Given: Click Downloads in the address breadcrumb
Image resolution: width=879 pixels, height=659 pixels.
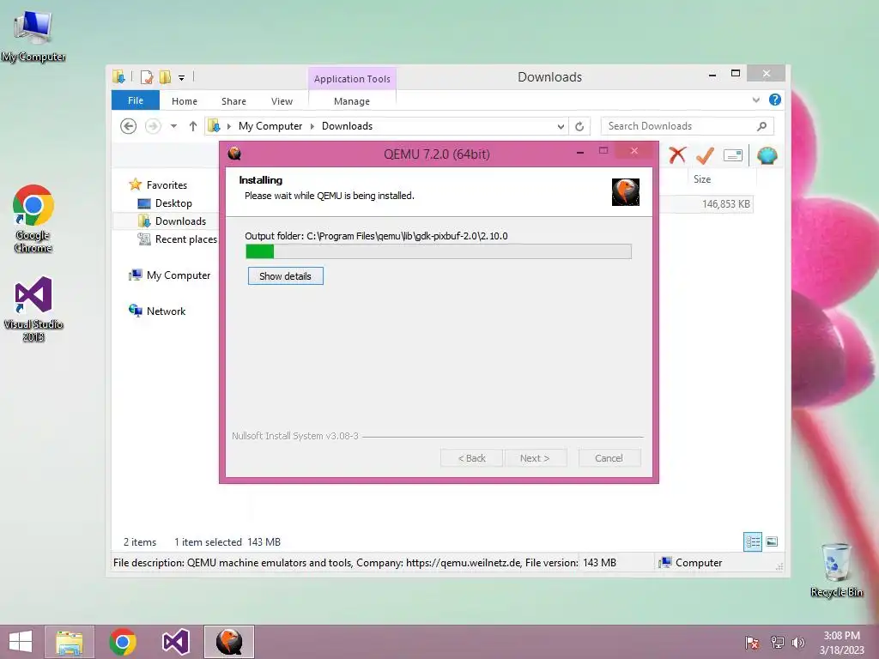Looking at the screenshot, I should 347,126.
